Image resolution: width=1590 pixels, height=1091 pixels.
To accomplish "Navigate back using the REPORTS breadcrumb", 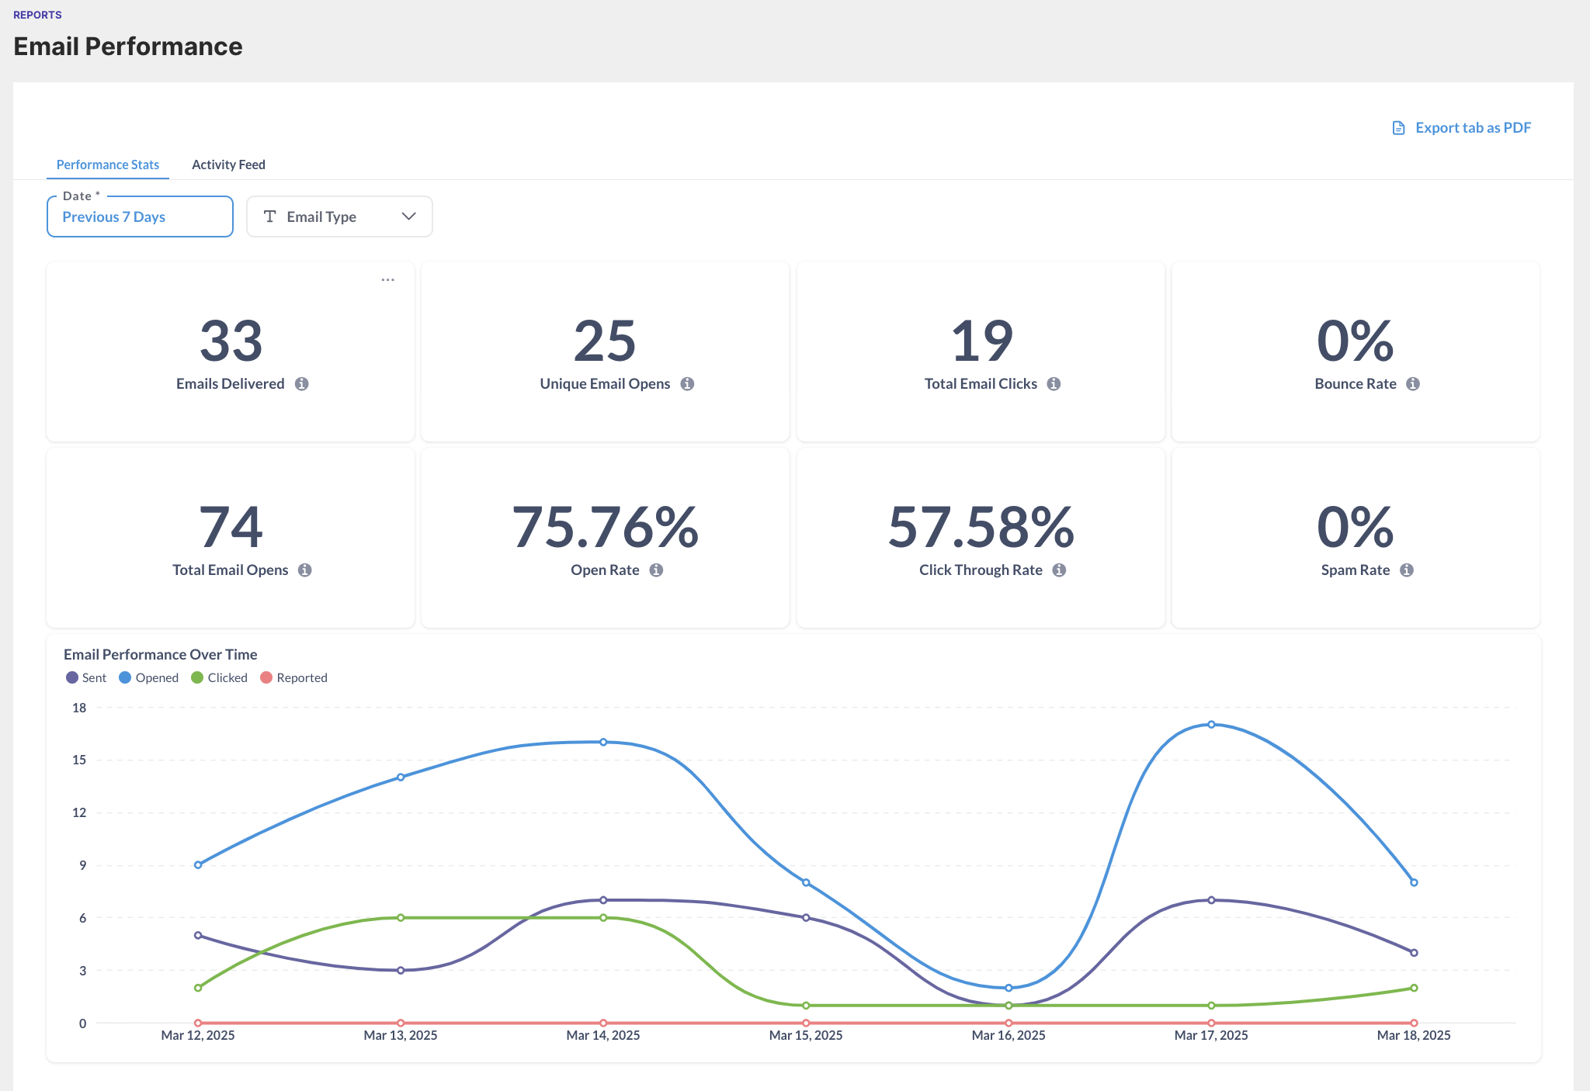I will pyautogui.click(x=37, y=14).
